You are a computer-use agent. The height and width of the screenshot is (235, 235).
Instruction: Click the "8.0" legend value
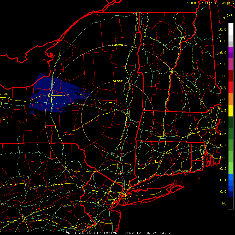(223, 41)
